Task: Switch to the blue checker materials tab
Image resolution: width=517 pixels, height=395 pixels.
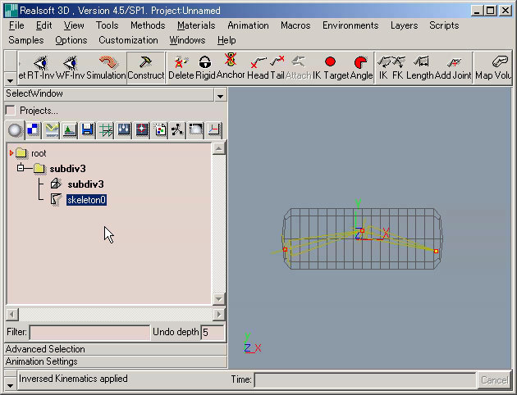Action: coord(34,130)
